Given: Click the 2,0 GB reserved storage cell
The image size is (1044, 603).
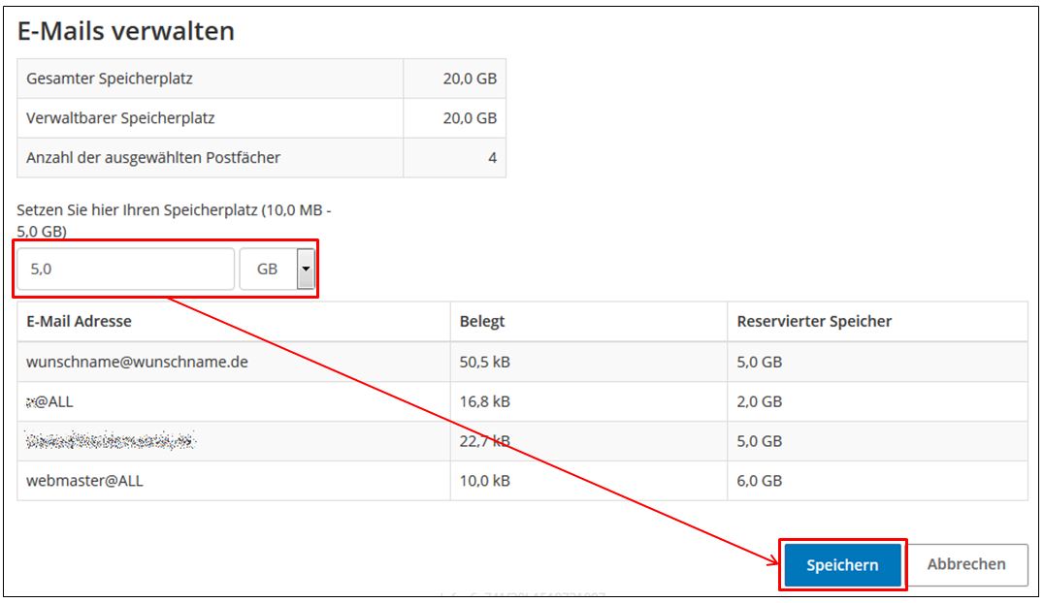Looking at the screenshot, I should tap(760, 401).
